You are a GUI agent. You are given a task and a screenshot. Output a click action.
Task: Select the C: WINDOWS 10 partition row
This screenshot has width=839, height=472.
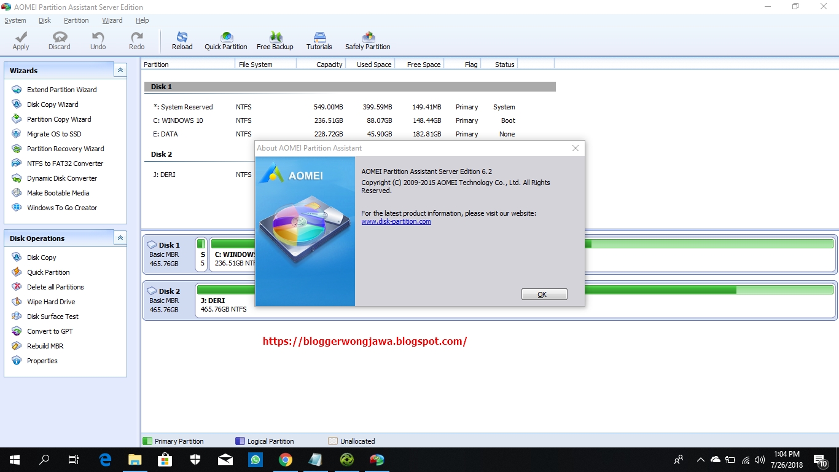[349, 120]
